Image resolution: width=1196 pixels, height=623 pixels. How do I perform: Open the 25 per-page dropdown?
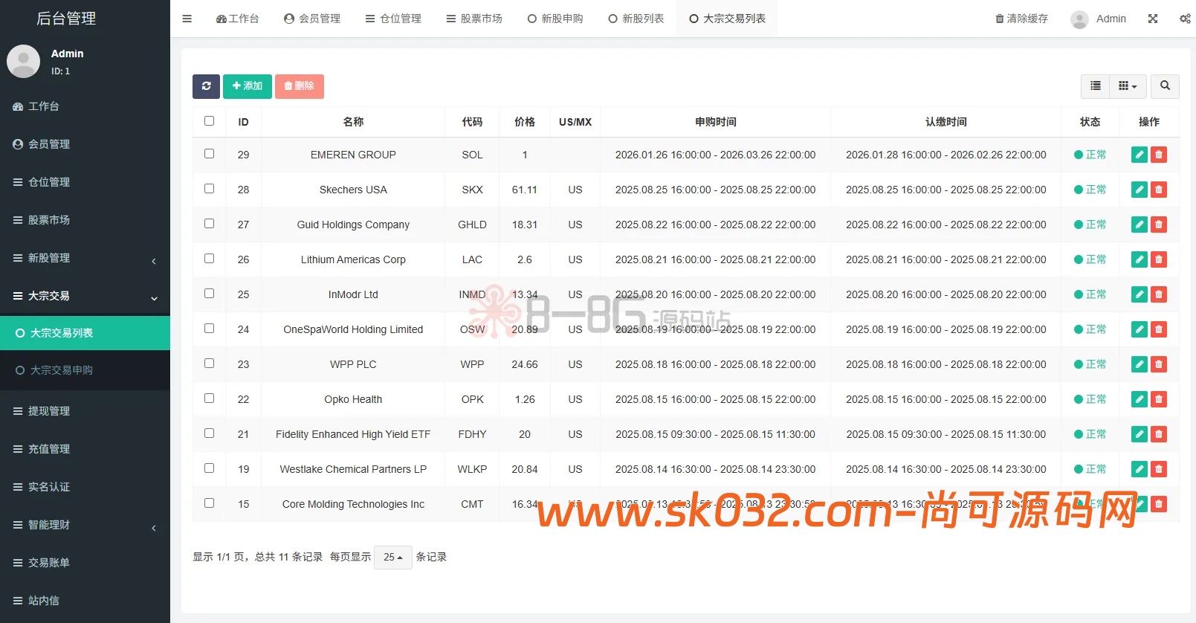[x=392, y=557]
